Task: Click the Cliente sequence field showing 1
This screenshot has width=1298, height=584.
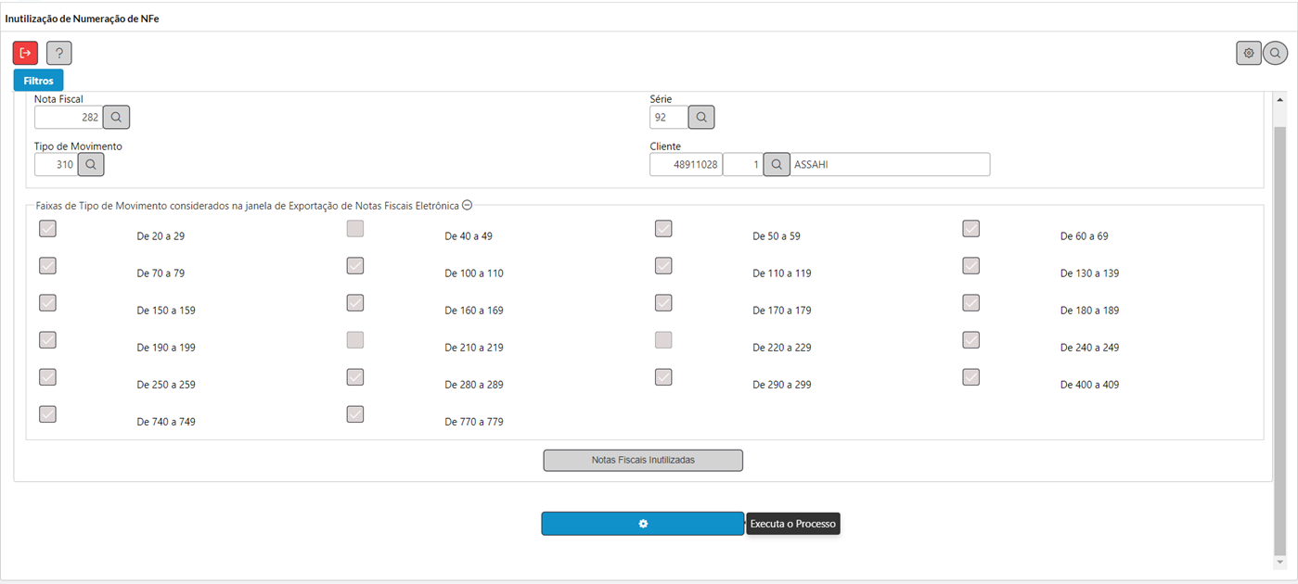Action: click(x=743, y=164)
